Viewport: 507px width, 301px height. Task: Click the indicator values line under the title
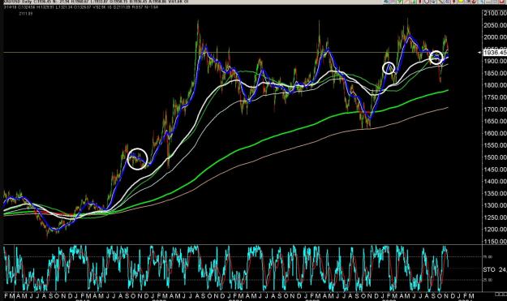pyautogui.click(x=81, y=6)
